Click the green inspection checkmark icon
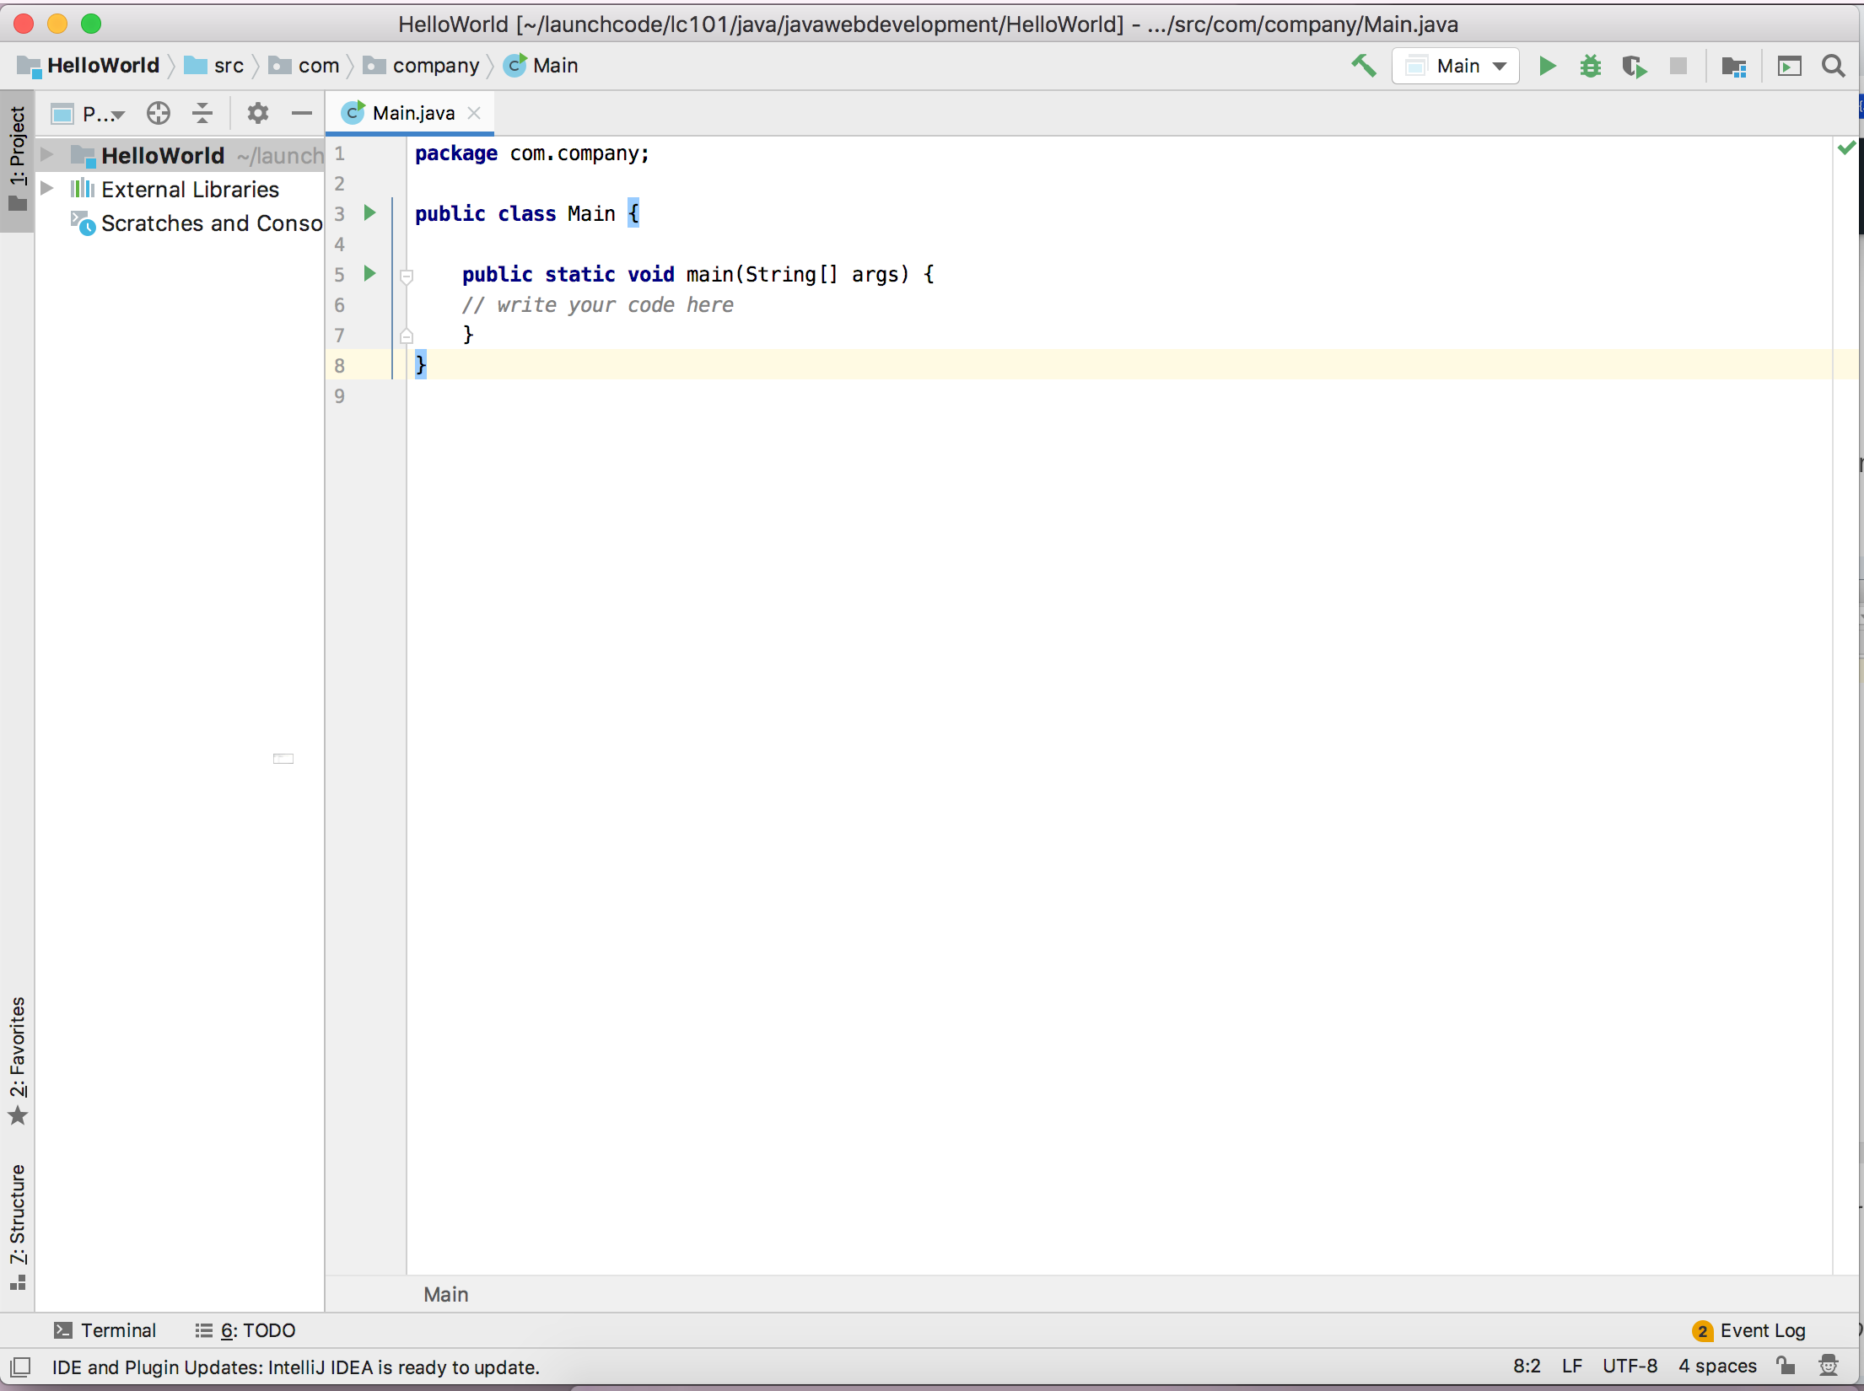Image resolution: width=1864 pixels, height=1391 pixels. [x=1846, y=148]
